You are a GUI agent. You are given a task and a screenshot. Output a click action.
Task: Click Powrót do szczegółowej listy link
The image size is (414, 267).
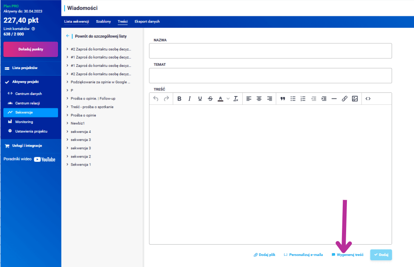101,36
